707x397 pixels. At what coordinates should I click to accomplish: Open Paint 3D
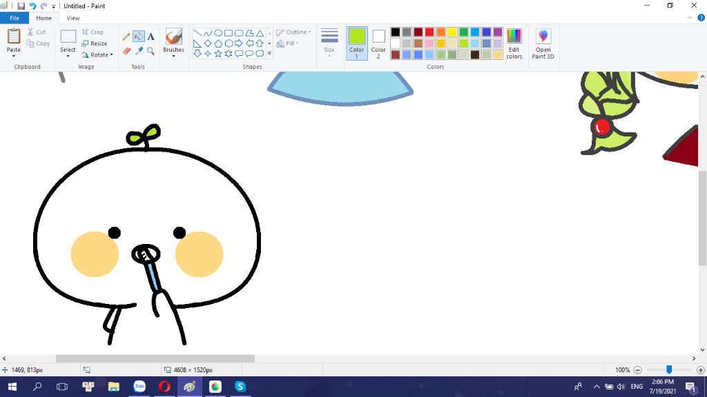pyautogui.click(x=543, y=43)
